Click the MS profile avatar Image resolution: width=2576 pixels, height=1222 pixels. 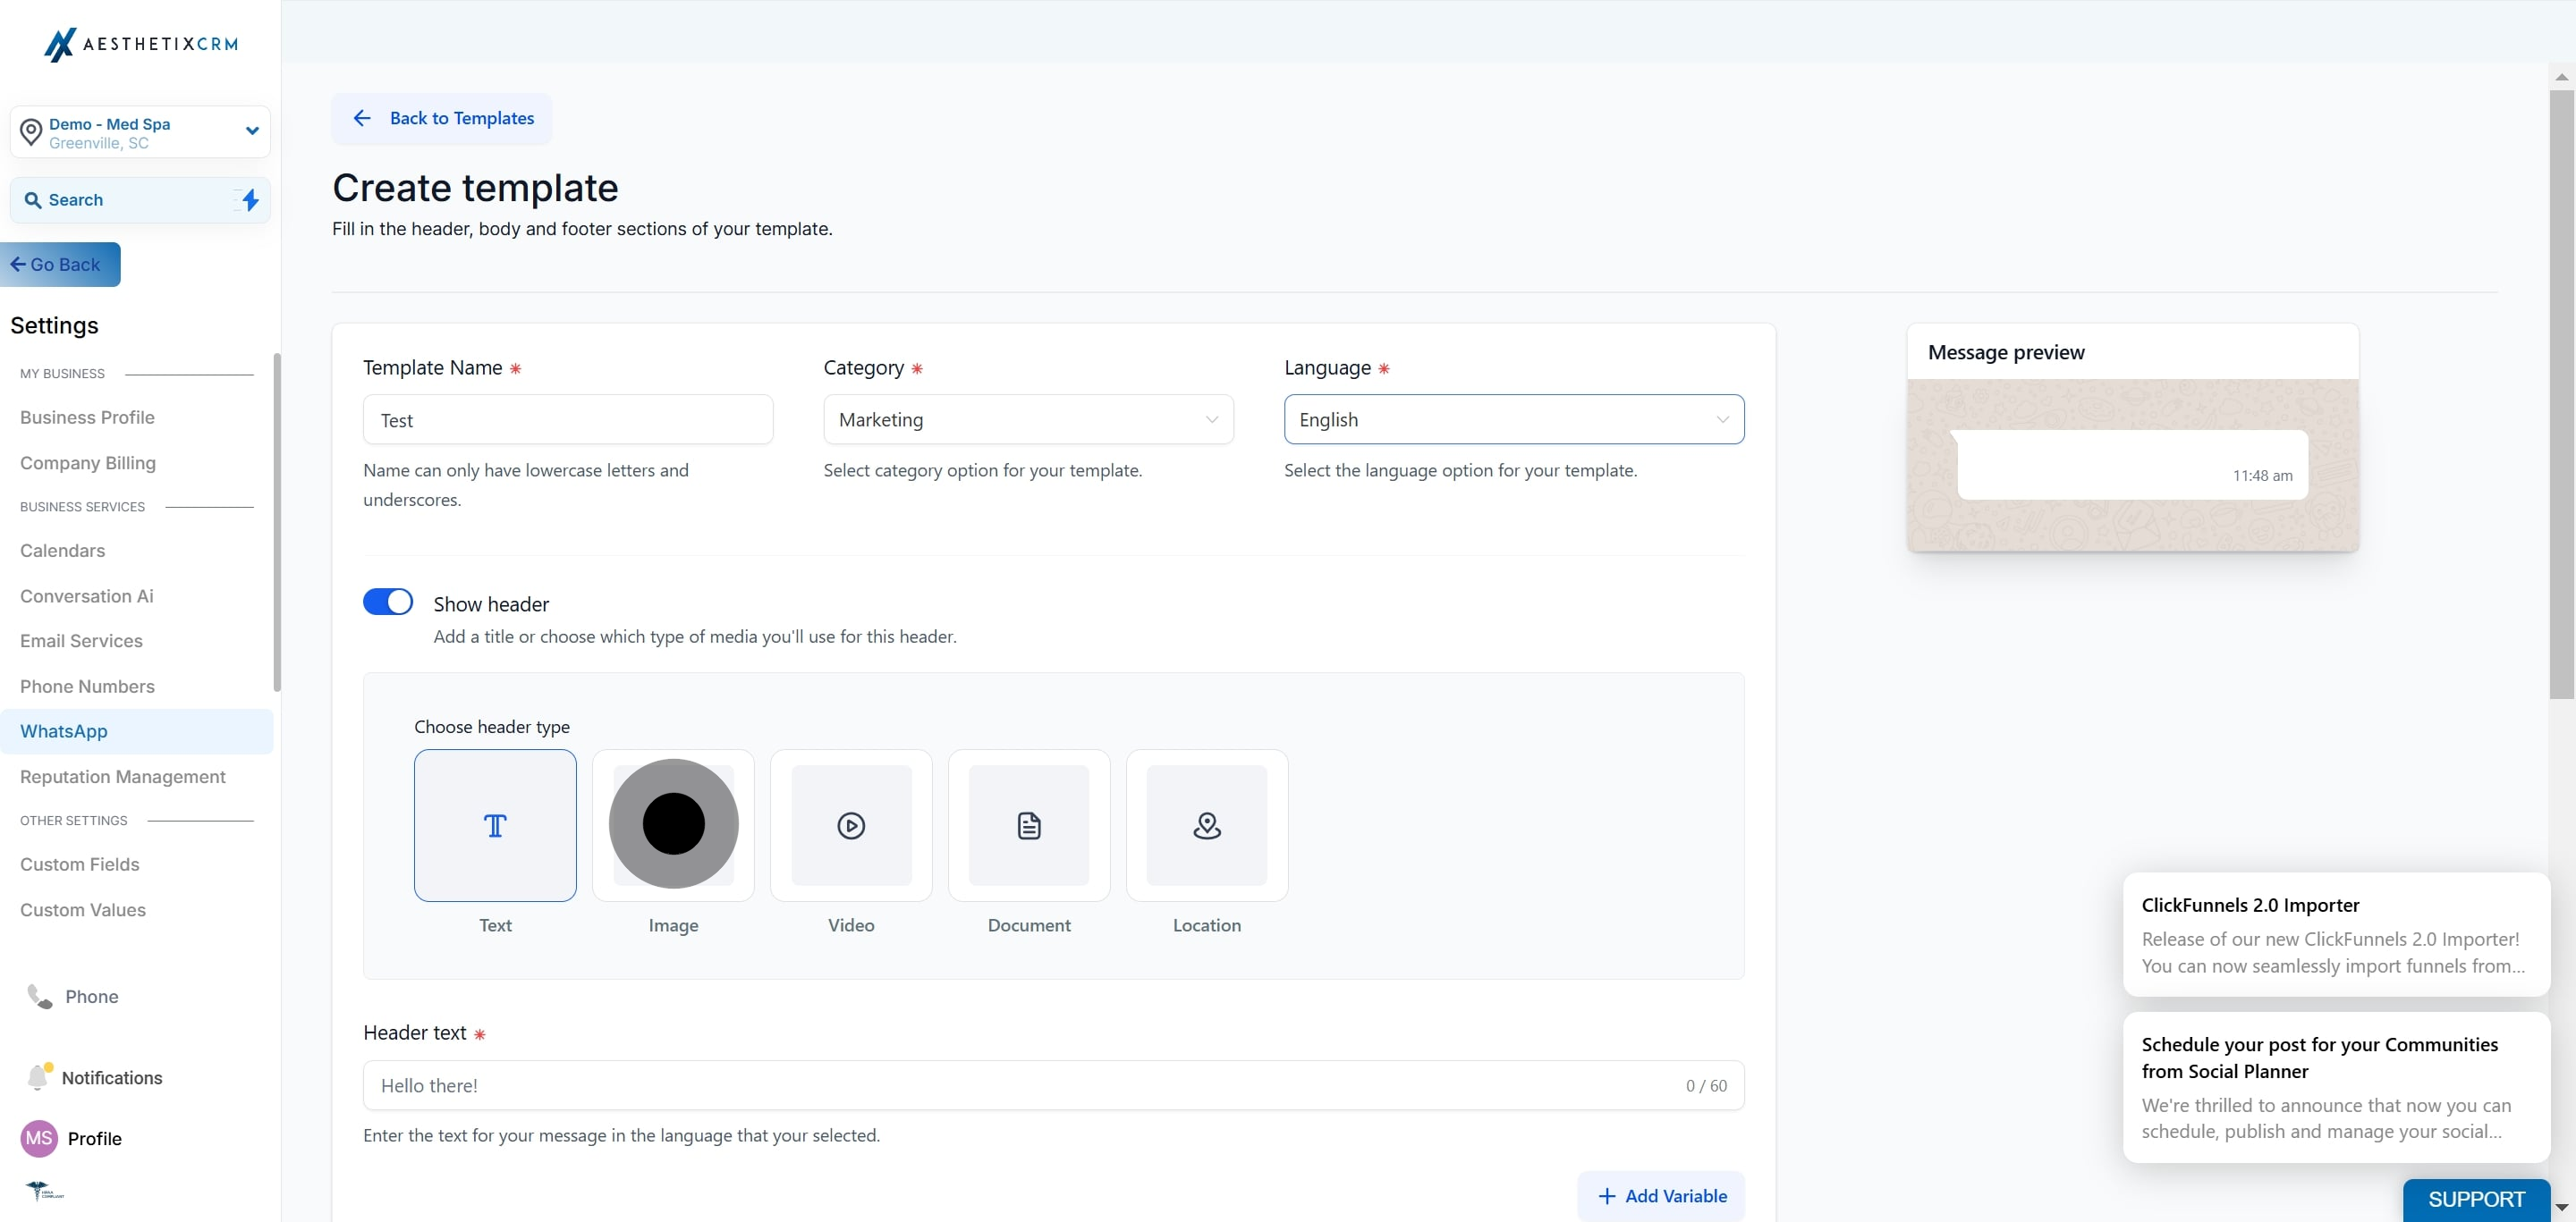tap(39, 1138)
